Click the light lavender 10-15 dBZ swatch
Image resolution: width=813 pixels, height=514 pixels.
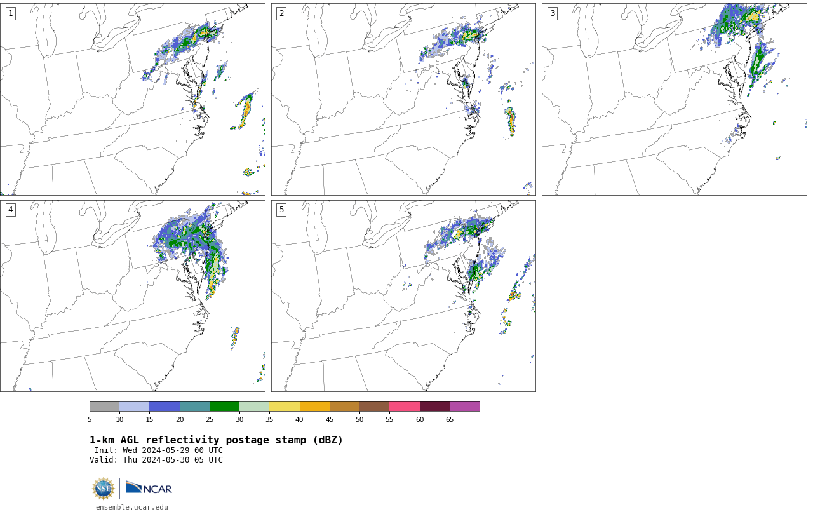pyautogui.click(x=134, y=407)
